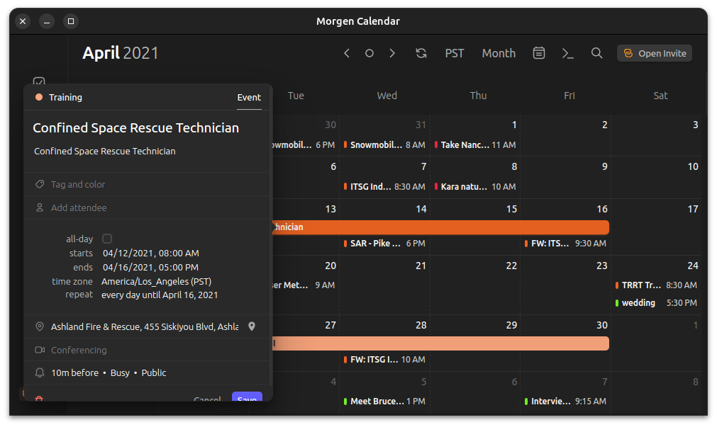Open the PST time zone selector

(x=455, y=53)
